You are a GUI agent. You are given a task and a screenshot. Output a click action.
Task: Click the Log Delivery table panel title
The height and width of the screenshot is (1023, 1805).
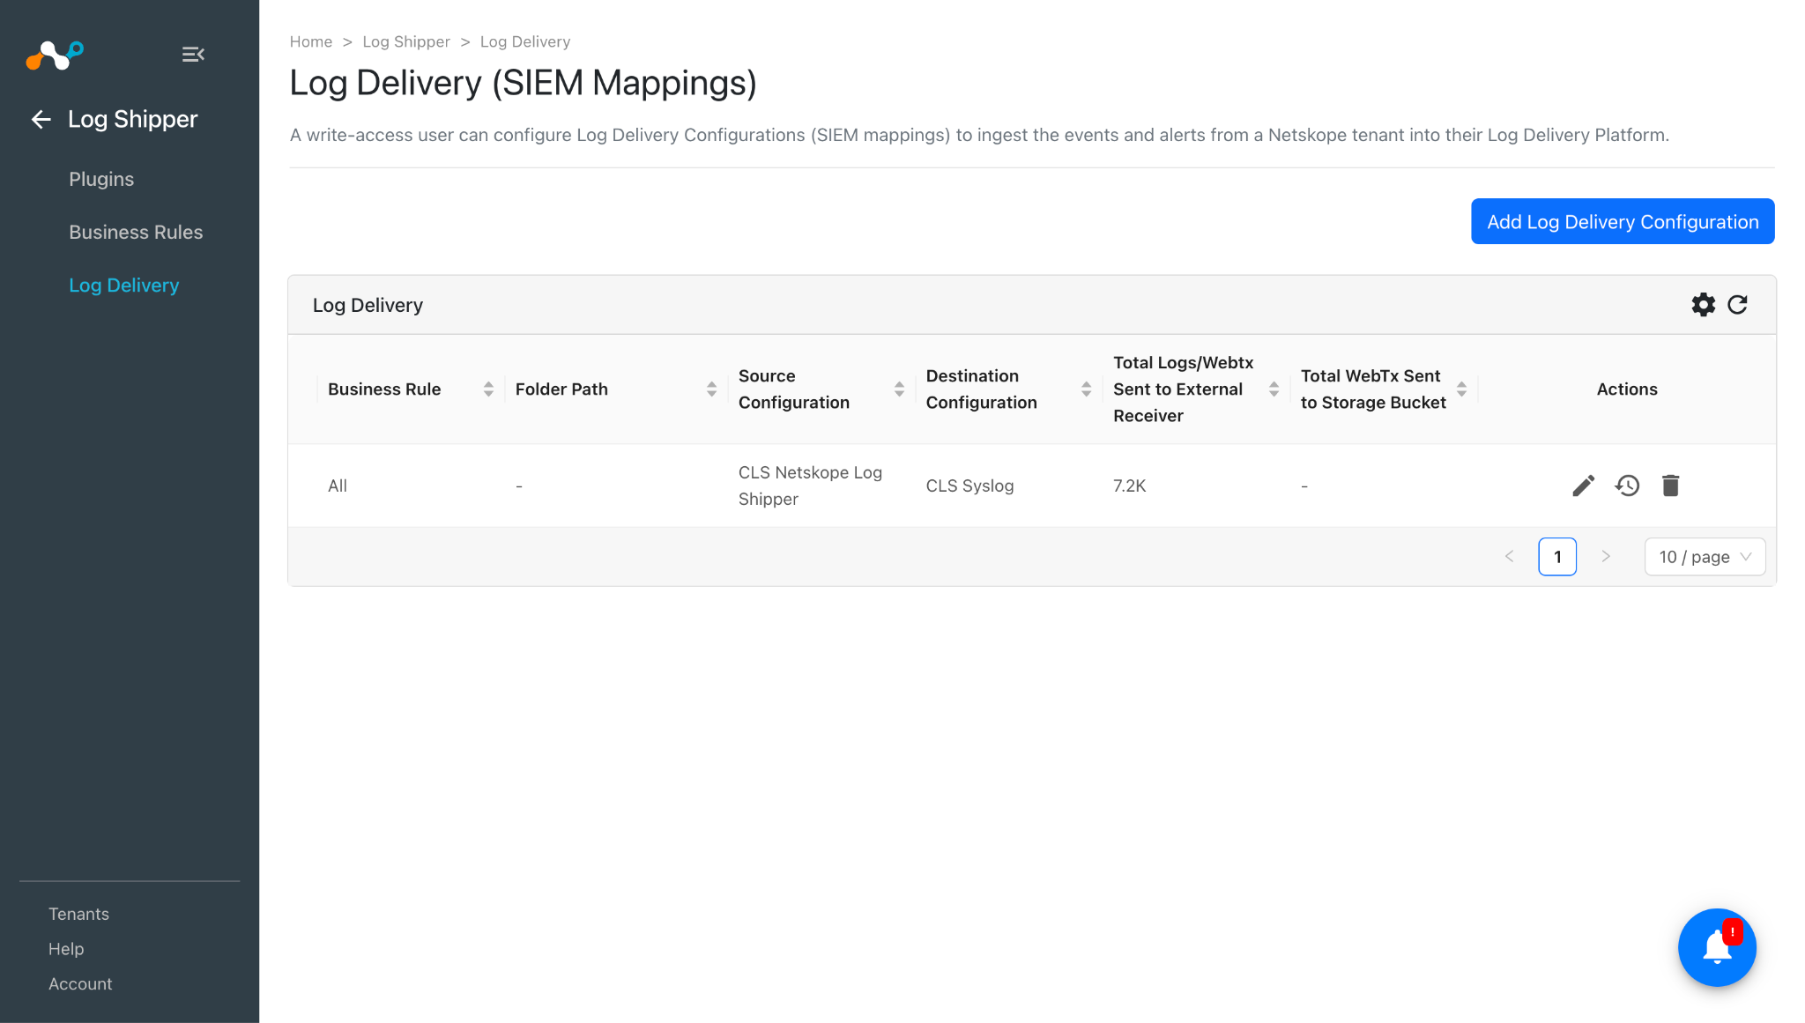(368, 305)
